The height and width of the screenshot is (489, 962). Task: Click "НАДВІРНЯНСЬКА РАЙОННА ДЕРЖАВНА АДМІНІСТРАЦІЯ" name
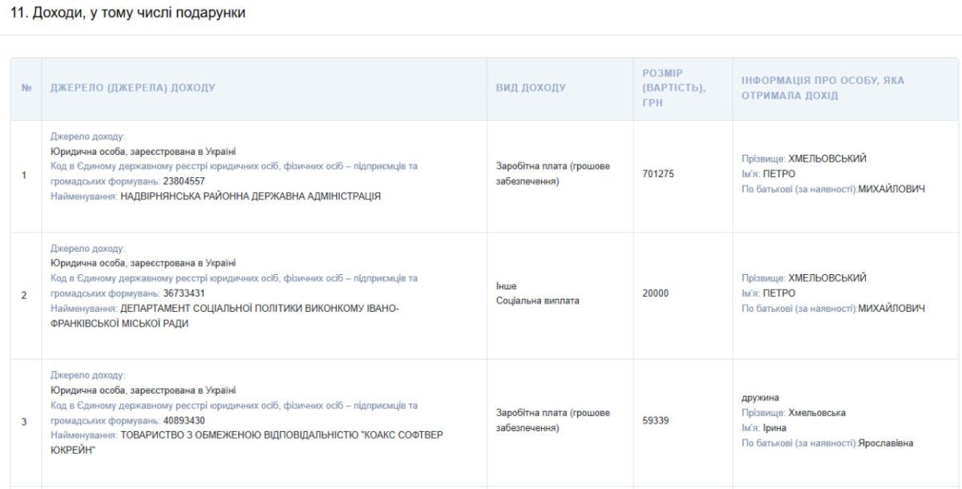click(250, 196)
